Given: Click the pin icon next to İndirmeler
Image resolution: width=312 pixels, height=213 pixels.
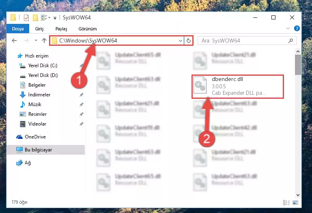Looking at the screenshot, I should click(x=82, y=95).
